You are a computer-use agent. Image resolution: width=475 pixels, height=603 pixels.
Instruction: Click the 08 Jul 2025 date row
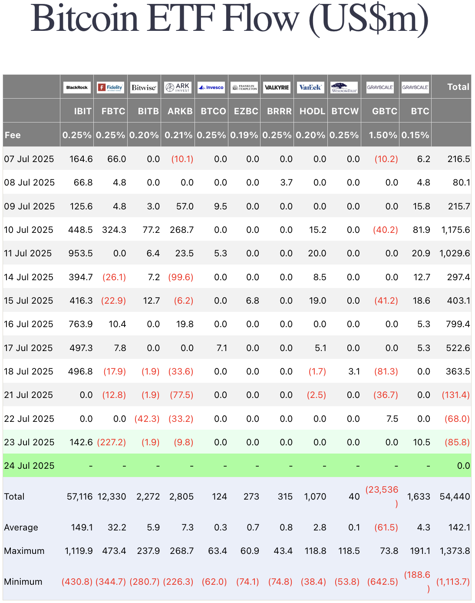point(30,182)
